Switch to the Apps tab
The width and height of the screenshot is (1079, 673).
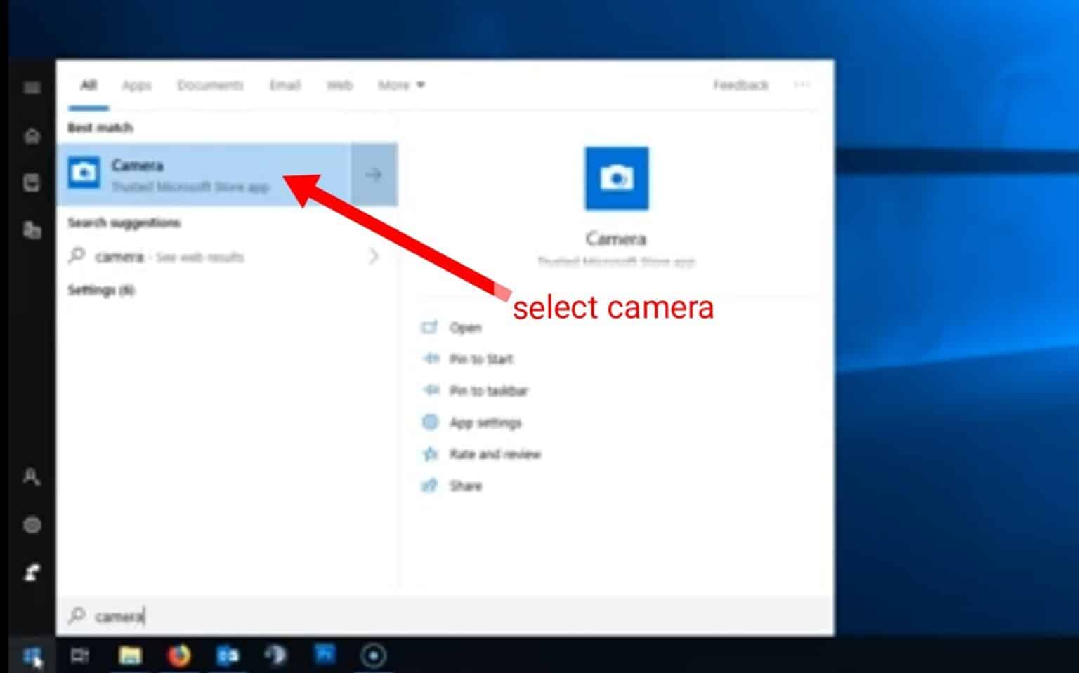point(136,84)
